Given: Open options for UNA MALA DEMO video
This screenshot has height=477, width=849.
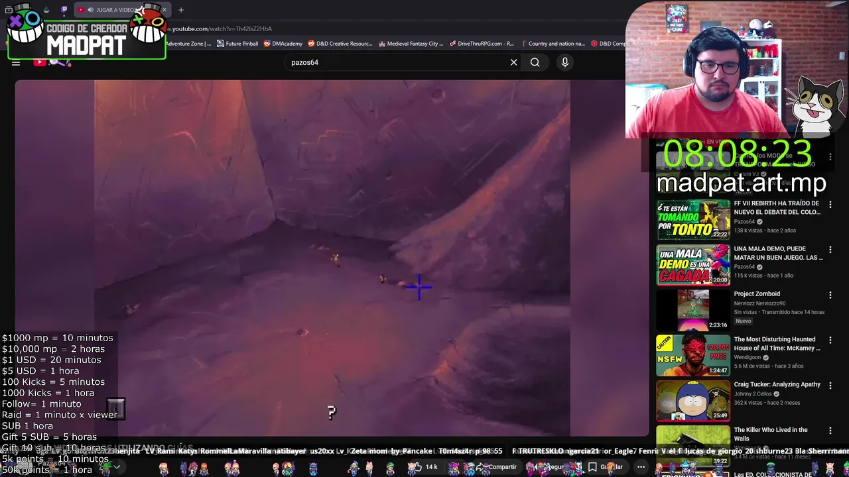Looking at the screenshot, I should click(x=830, y=250).
